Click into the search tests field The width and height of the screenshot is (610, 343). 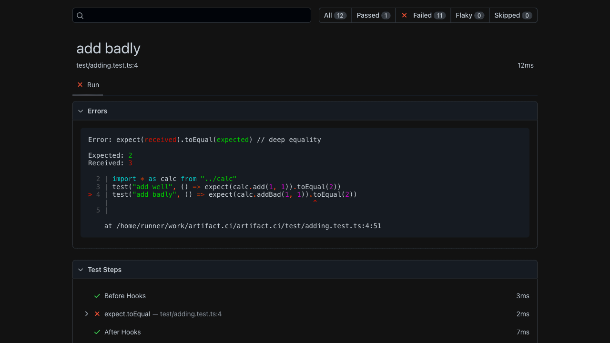(195, 15)
